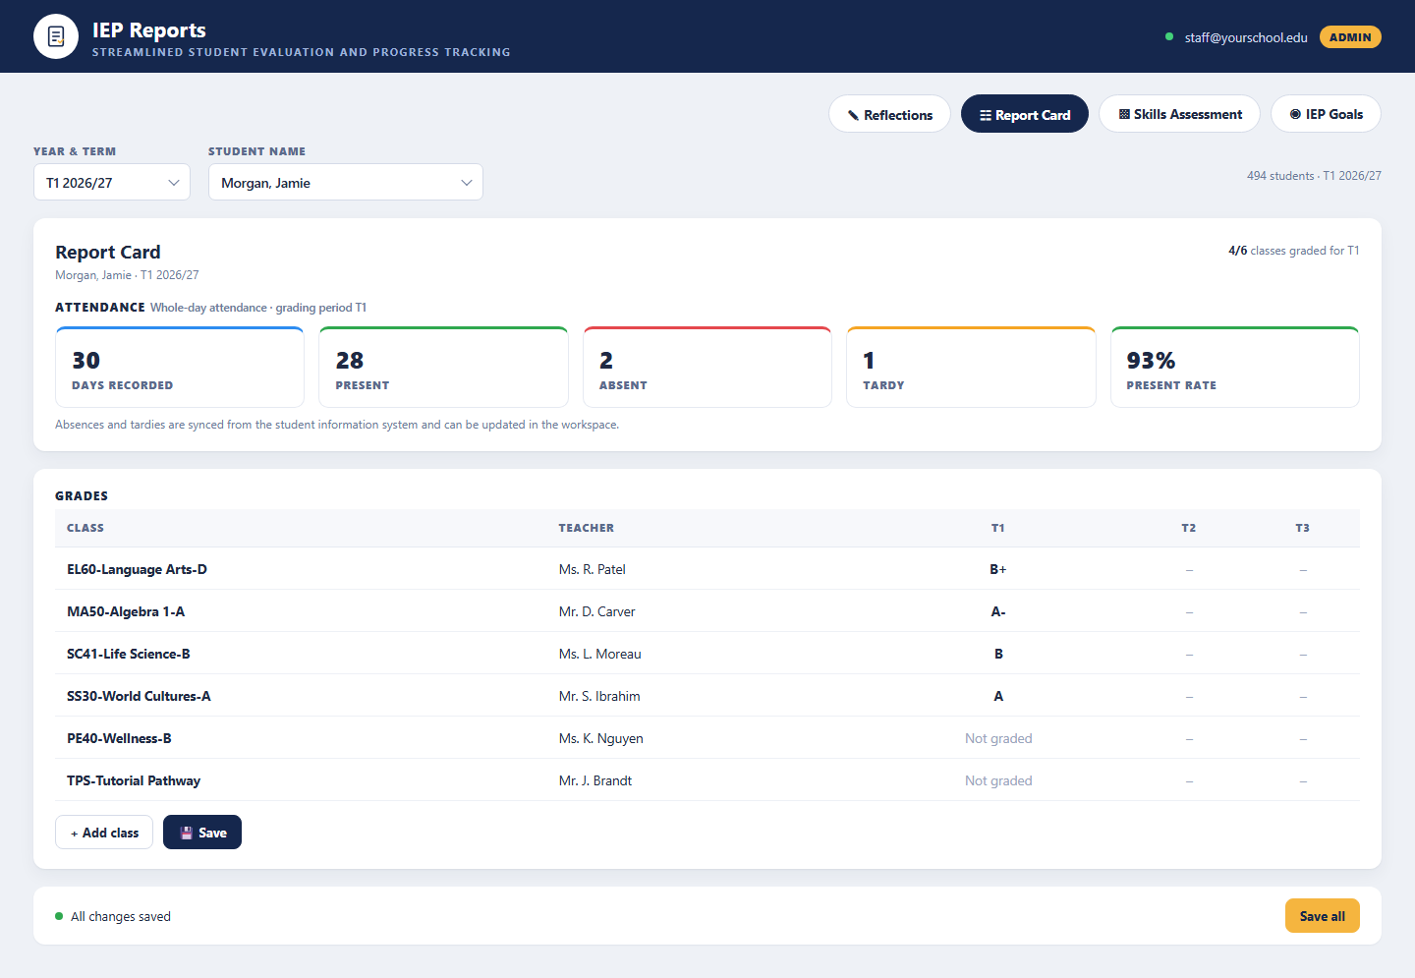Click the T2 column header
The image size is (1415, 978).
[1189, 528]
